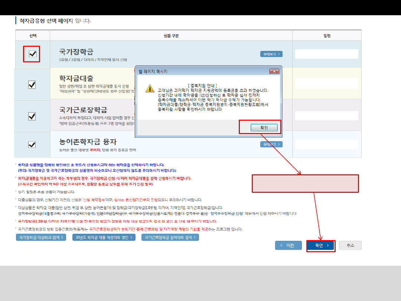The height and width of the screenshot is (301, 401).
Task: Uncheck the 국가장학금 checkbox
Action: [32, 54]
